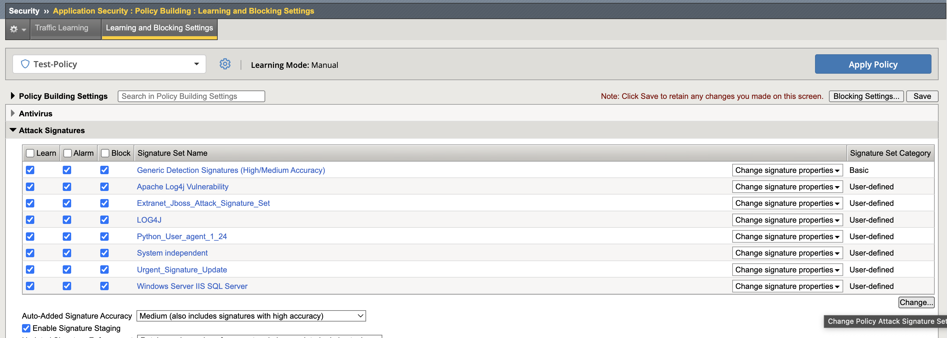947x338 pixels.
Task: Open Apache Log4j Vulnerability link
Action: pyautogui.click(x=182, y=187)
